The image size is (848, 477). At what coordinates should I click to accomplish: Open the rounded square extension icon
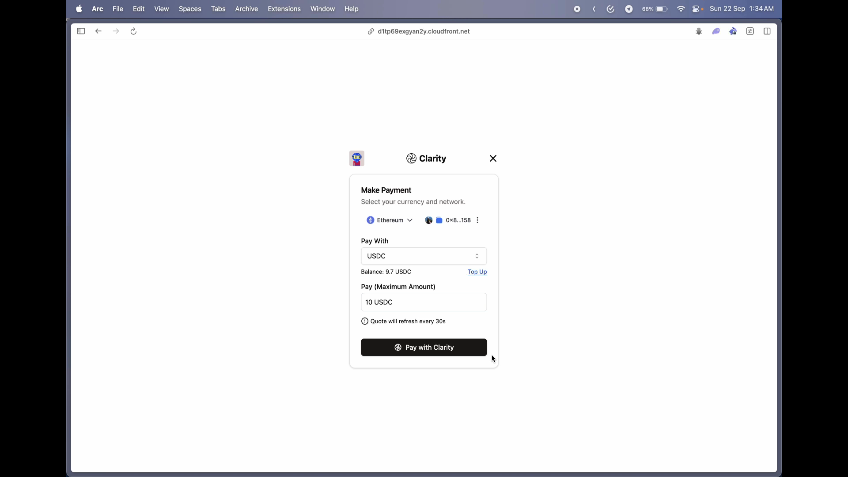pos(750,31)
